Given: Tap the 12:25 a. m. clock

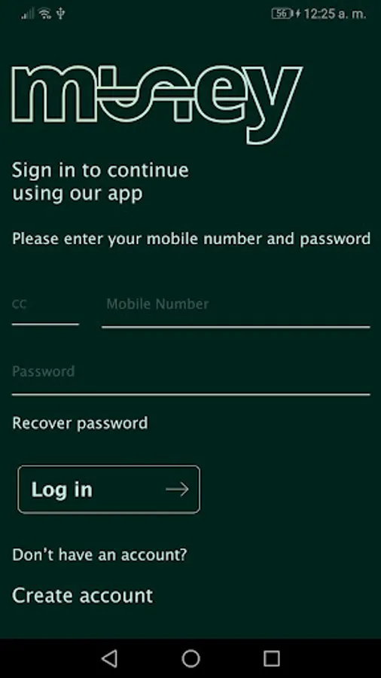Looking at the screenshot, I should click(335, 14).
